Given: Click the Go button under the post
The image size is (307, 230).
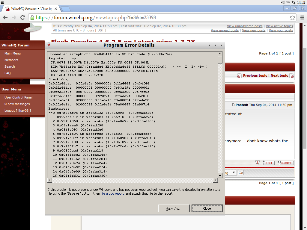Looking at the screenshot, I should coord(241,173).
